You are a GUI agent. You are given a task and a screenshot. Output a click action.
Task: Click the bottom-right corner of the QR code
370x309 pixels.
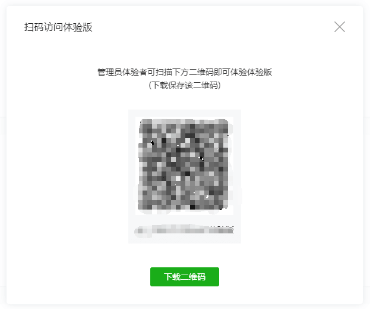pyautogui.click(x=225, y=207)
